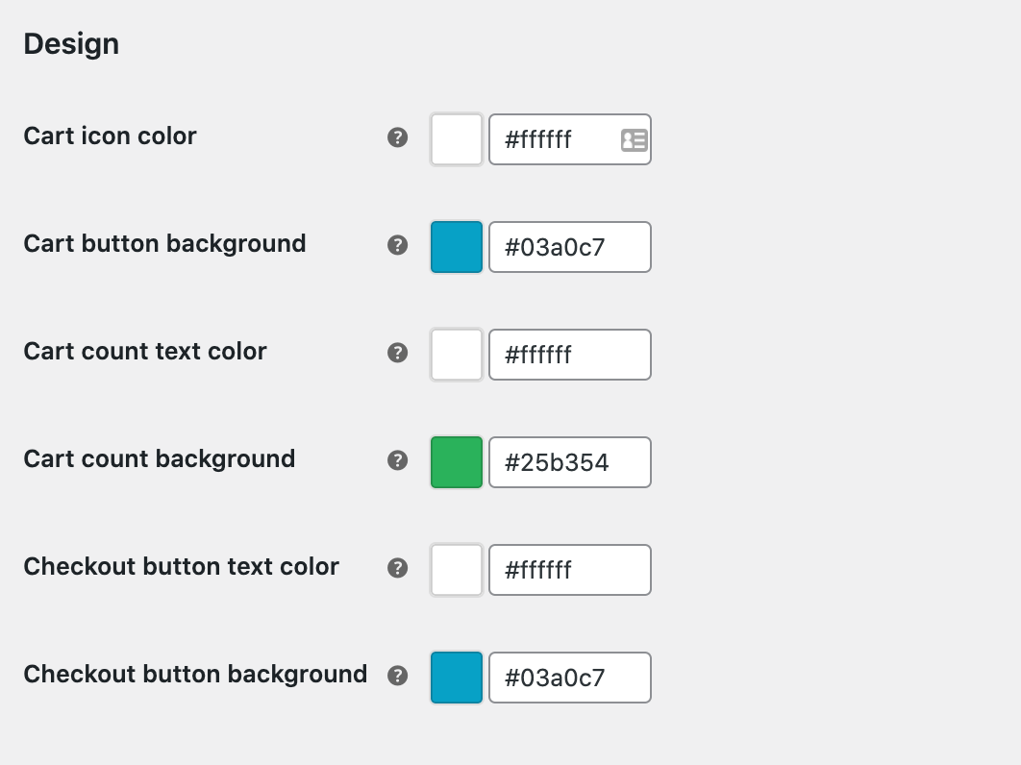Click the help icon beside Cart count background
This screenshot has height=765, width=1021.
point(397,461)
